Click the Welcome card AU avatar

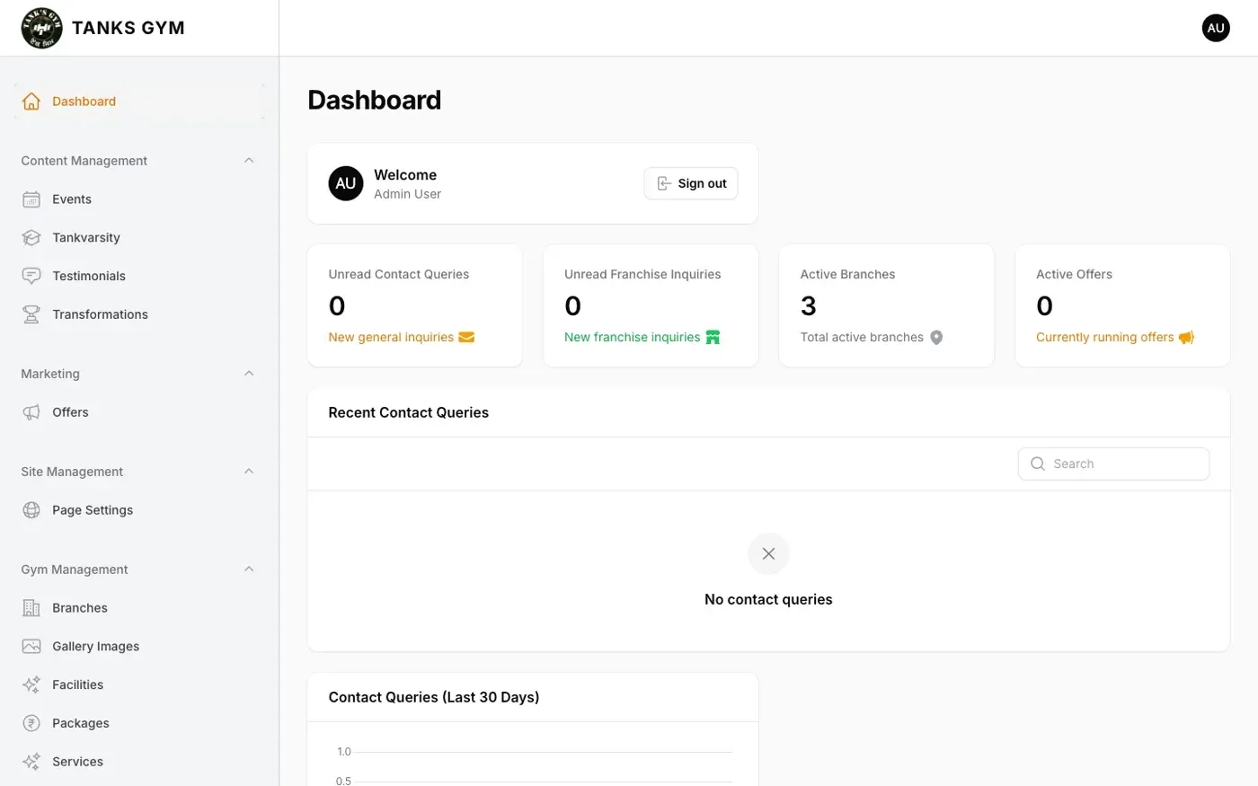coord(346,183)
